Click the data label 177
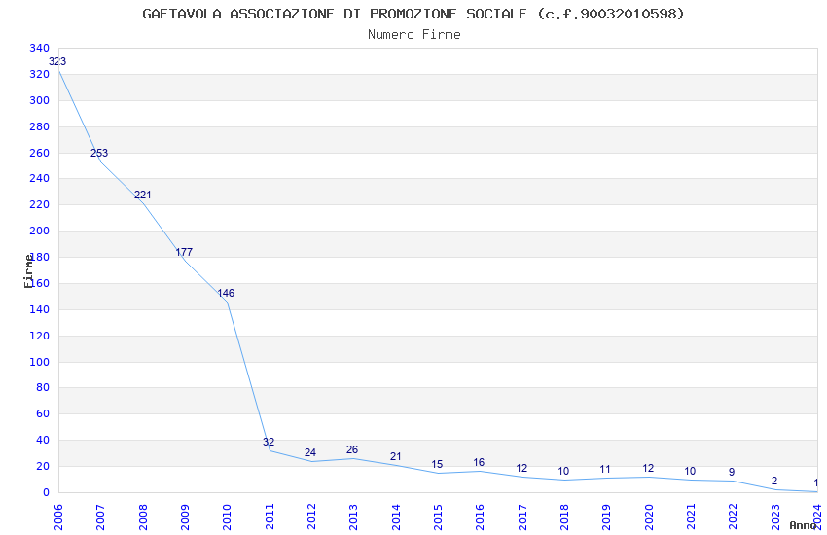Screen dimensions: 827x535 [x=184, y=253]
